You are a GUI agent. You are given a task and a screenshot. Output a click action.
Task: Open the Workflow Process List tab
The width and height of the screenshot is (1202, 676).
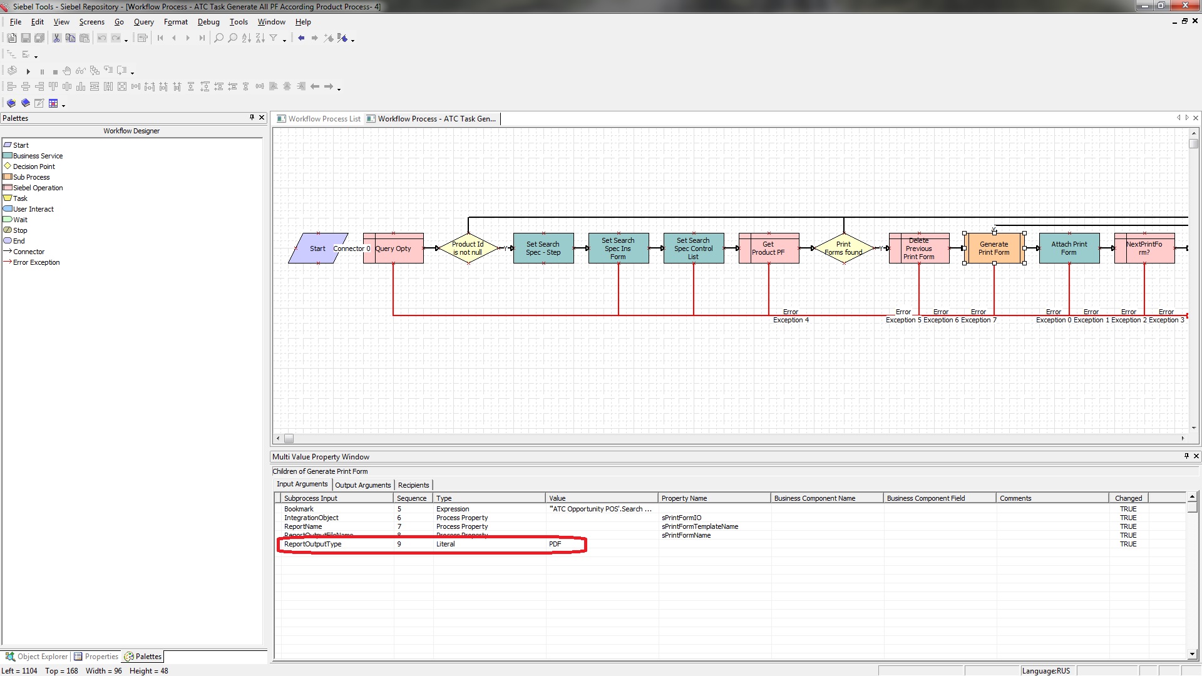pyautogui.click(x=319, y=119)
